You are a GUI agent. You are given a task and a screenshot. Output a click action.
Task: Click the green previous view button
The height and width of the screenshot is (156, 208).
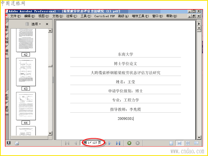pos(129,143)
